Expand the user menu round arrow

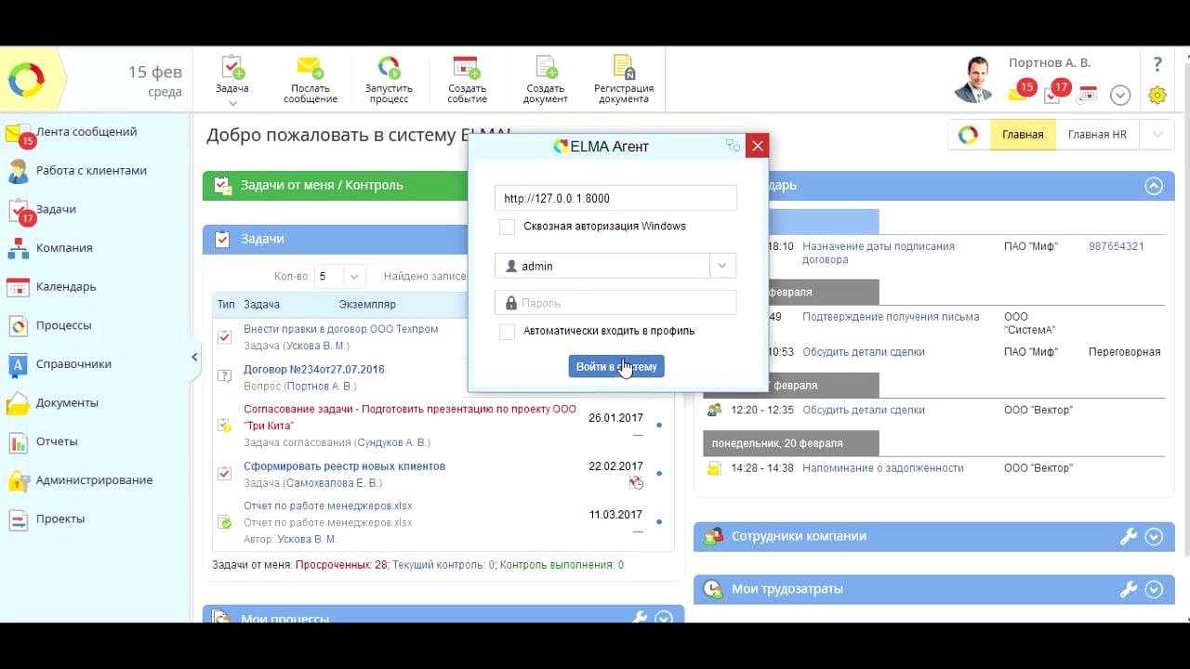point(1120,95)
